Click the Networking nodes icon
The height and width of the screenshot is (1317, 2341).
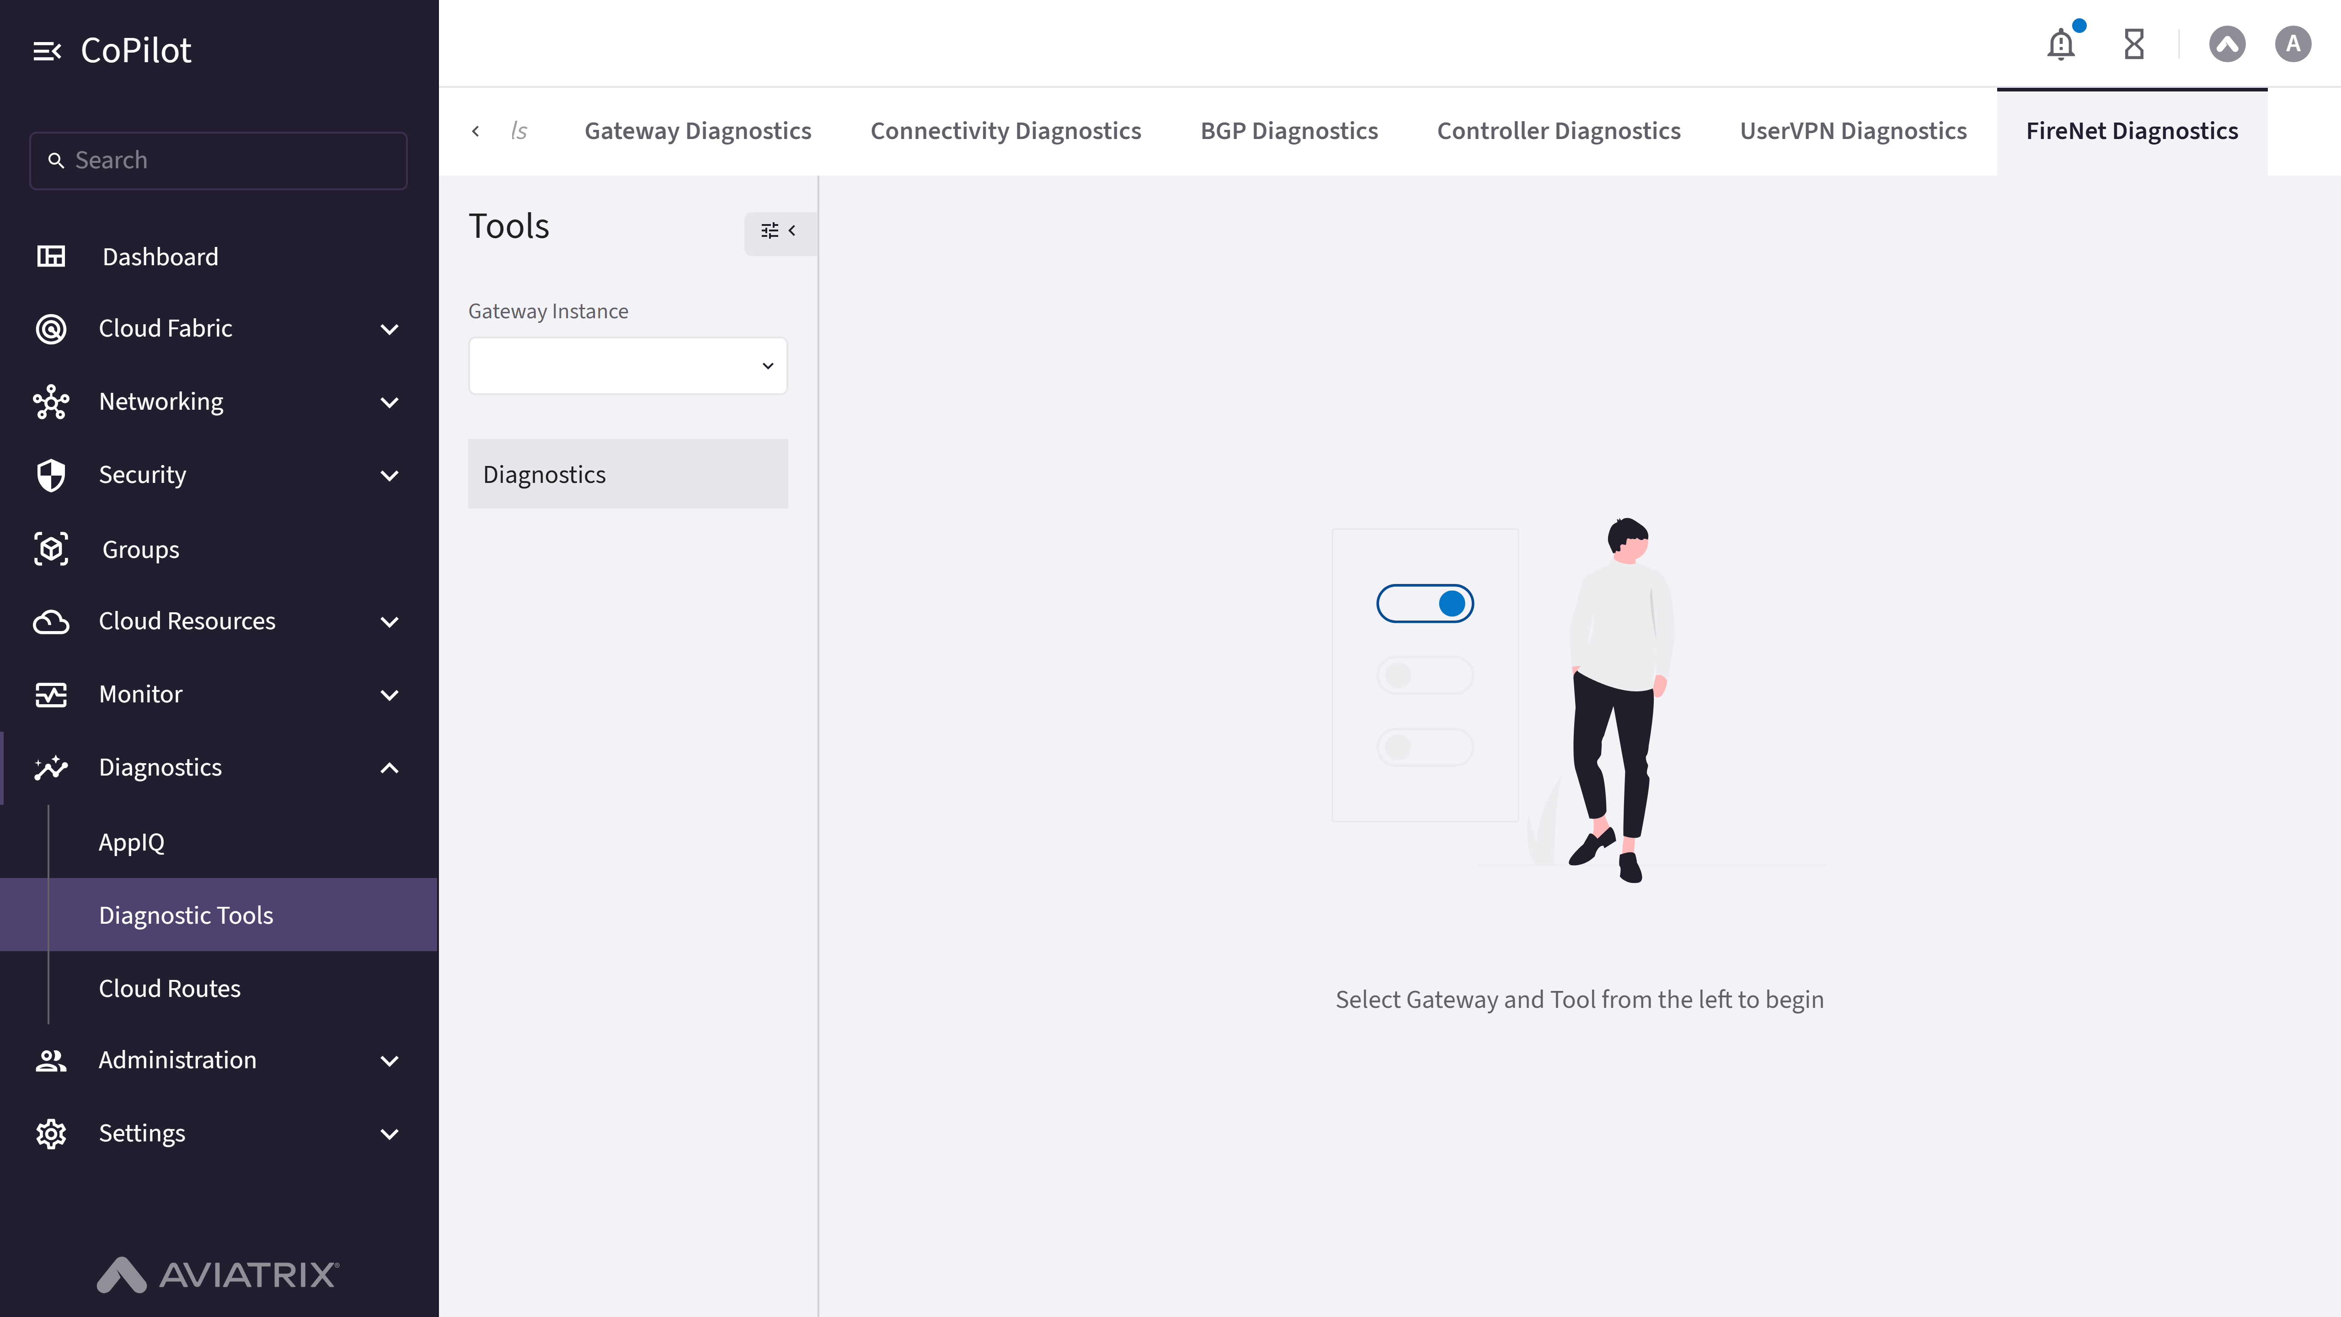click(51, 402)
